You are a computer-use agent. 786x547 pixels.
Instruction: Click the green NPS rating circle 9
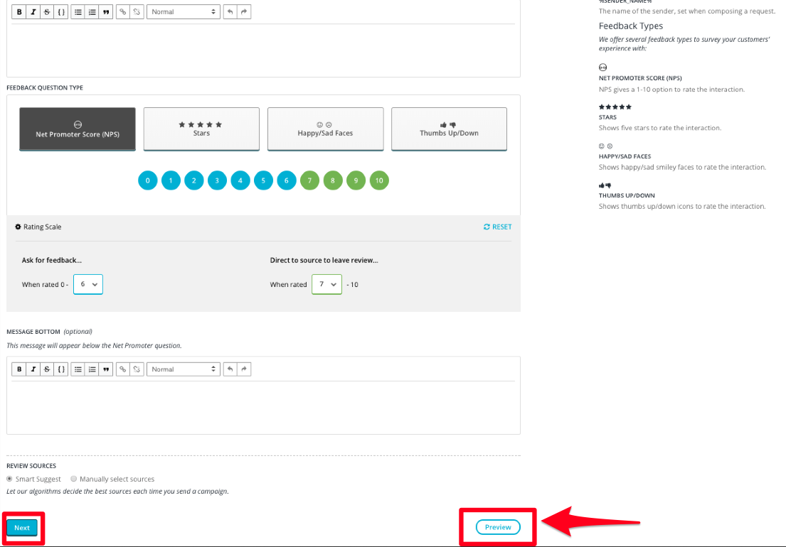click(356, 180)
